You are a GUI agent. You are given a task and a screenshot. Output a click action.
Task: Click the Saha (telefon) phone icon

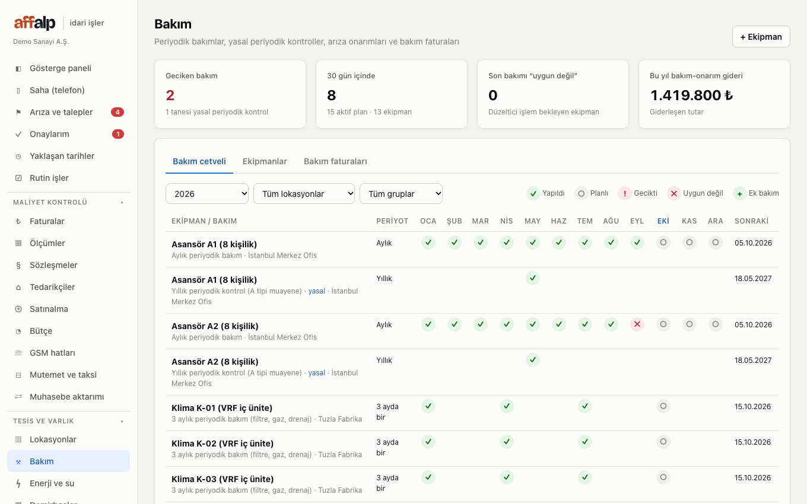[18, 90]
